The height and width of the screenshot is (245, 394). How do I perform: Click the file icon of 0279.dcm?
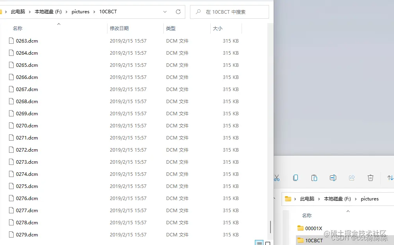(x=11, y=234)
